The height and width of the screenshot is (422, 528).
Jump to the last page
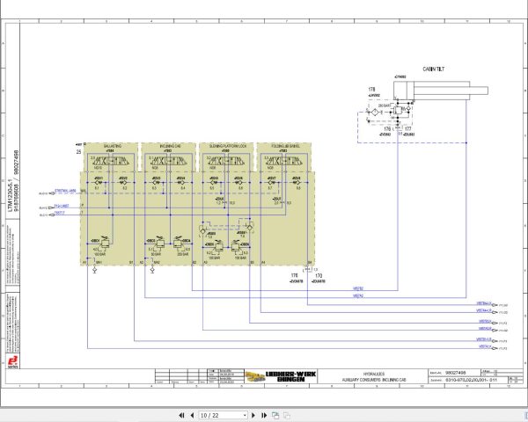[264, 415]
